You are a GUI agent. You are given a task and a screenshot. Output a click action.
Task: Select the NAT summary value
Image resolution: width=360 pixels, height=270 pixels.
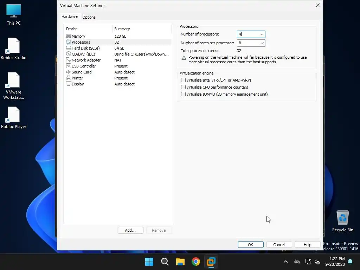[x=118, y=60]
